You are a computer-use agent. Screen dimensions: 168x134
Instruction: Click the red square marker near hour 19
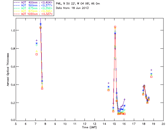(151, 77)
